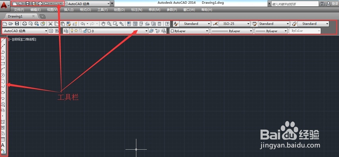The width and height of the screenshot is (339, 157).
Task: Select the Ellipse tool in Draw toolbar
Action: (x=3, y=93)
